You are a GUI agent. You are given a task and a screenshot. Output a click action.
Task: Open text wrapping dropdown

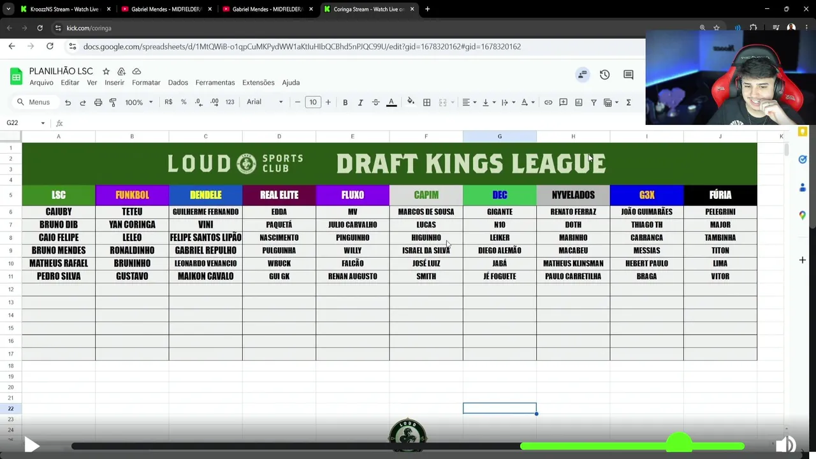point(508,102)
